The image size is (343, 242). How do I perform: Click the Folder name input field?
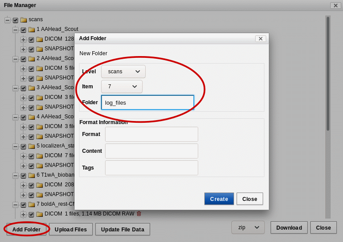[x=147, y=102]
